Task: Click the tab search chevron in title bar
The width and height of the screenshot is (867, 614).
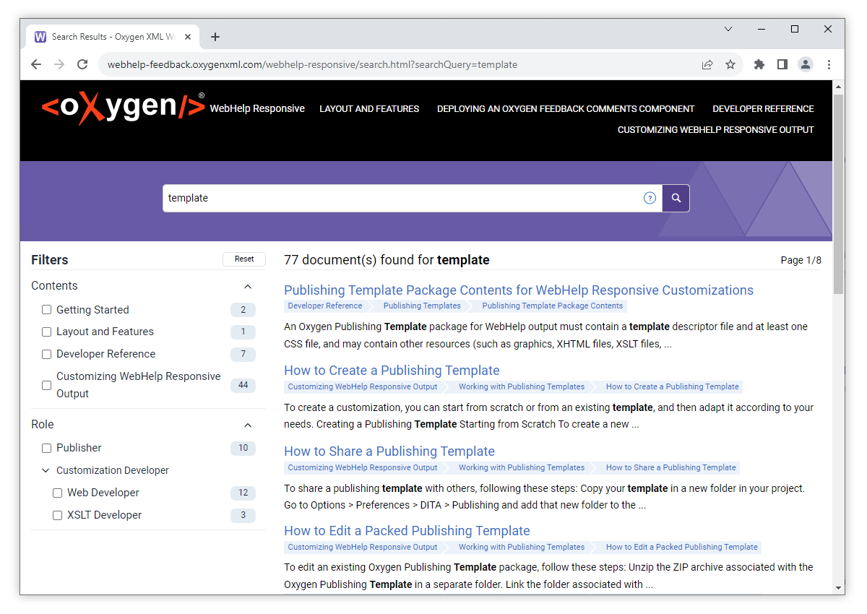Action: (x=728, y=29)
